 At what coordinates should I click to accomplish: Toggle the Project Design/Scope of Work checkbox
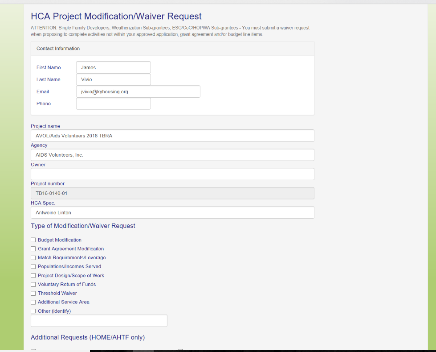point(33,276)
